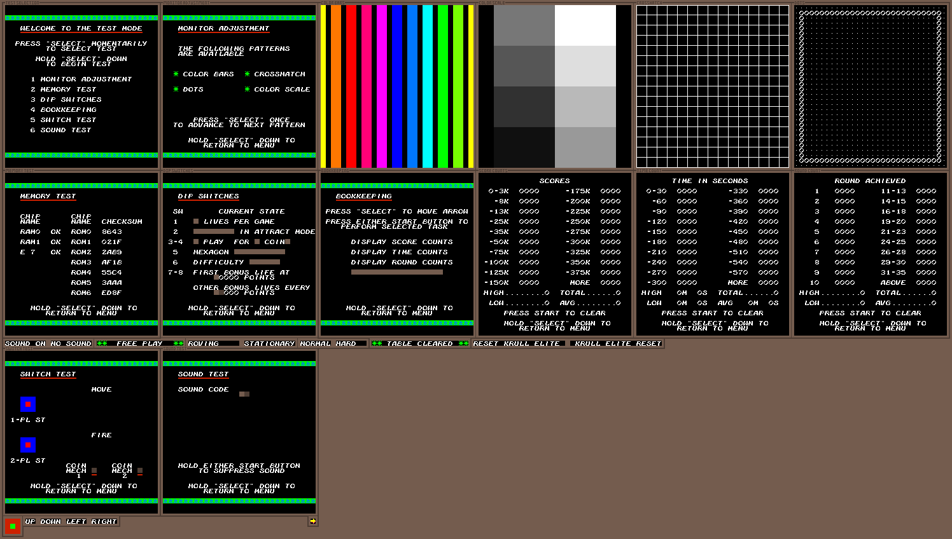This screenshot has width=952, height=539.
Task: Click the blue 2-PL ST start square
Action: pyautogui.click(x=27, y=445)
